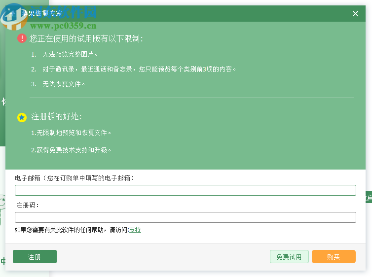Choose 免费试用 free trial button
The width and height of the screenshot is (372, 277).
(x=289, y=257)
